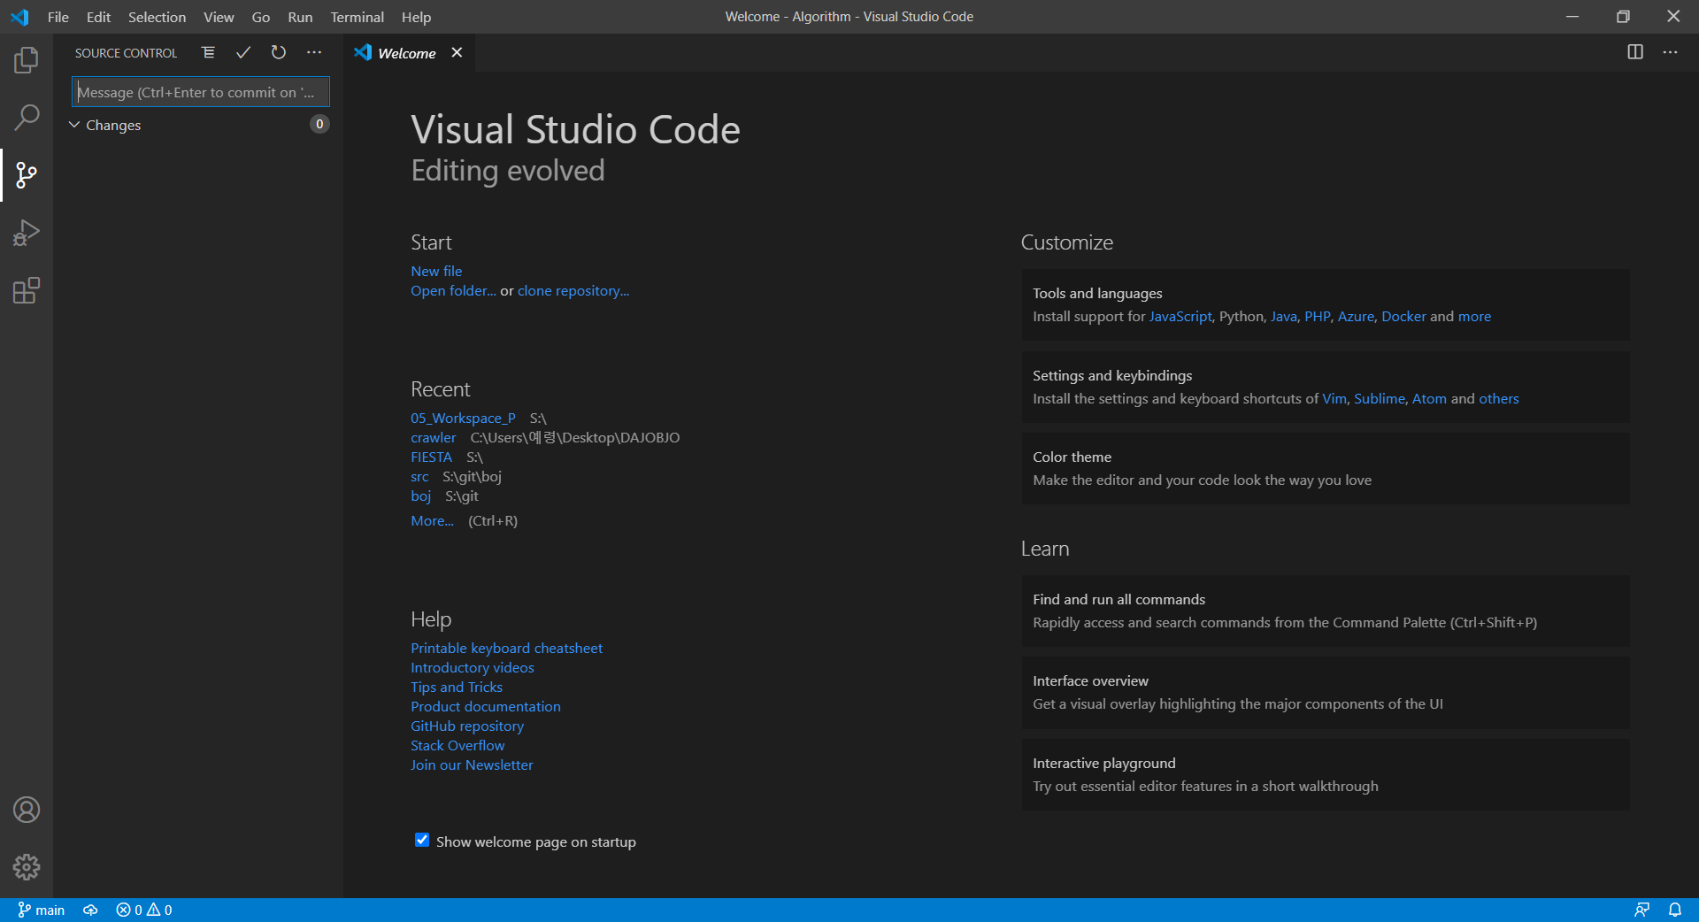
Task: Close the Welcome tab
Action: [457, 52]
